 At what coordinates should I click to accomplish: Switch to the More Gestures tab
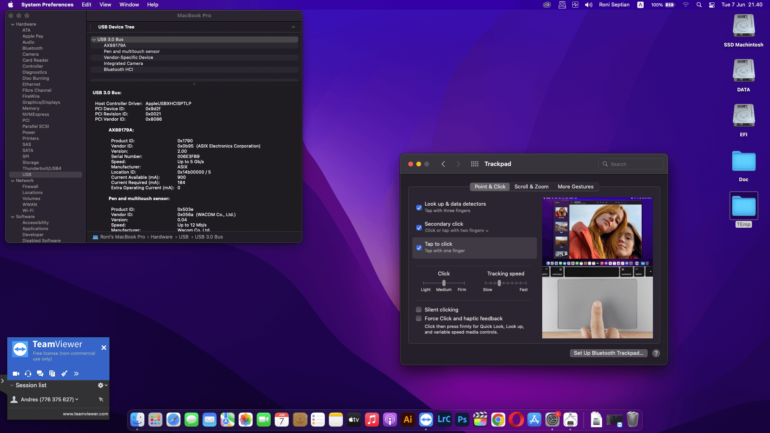pos(575,187)
